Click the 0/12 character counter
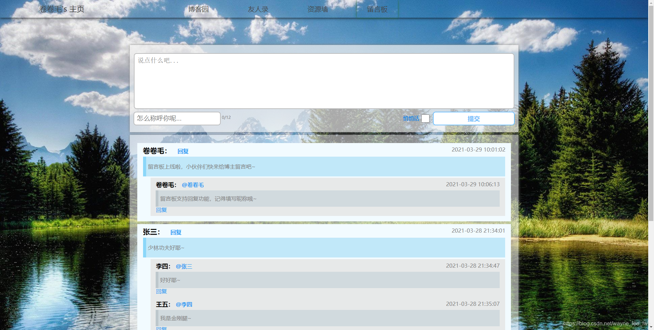This screenshot has height=330, width=654. coord(226,117)
